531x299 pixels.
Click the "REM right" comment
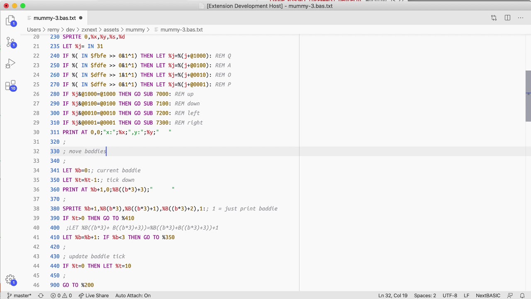tap(189, 123)
